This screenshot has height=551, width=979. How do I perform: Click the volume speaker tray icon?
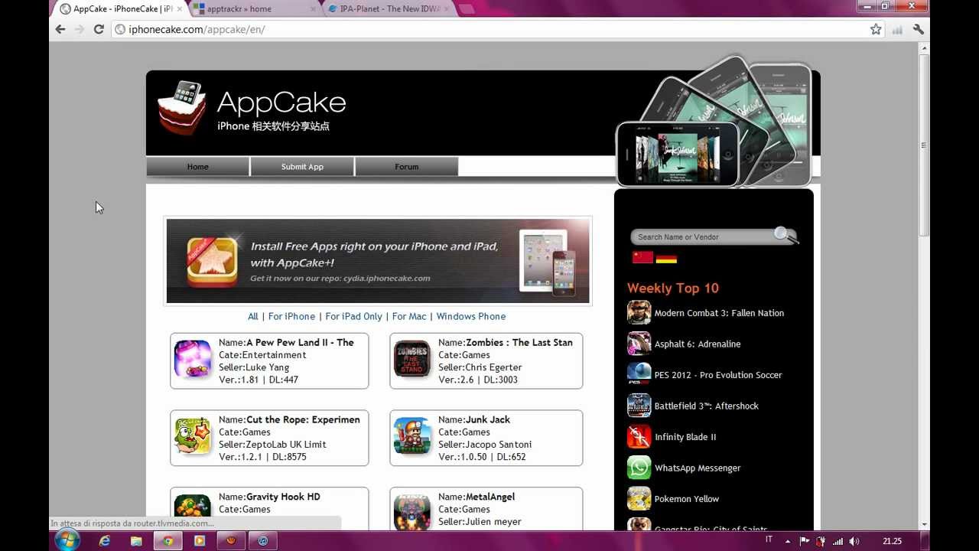pos(854,541)
